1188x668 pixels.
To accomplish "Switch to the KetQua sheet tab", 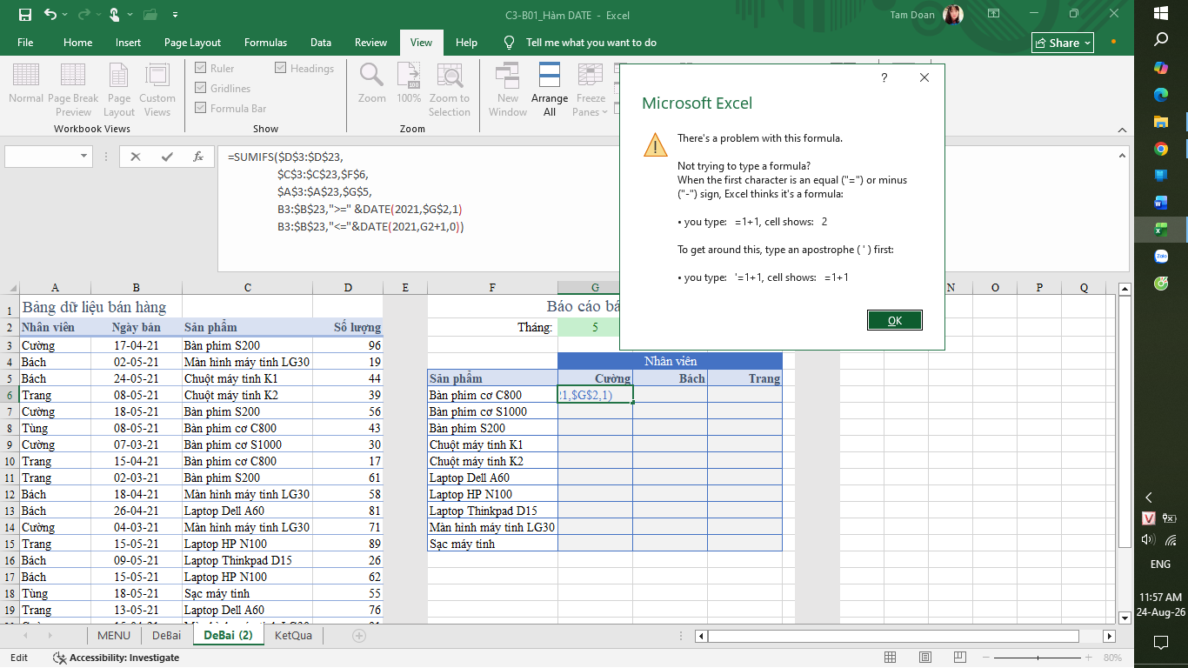I will (x=293, y=636).
